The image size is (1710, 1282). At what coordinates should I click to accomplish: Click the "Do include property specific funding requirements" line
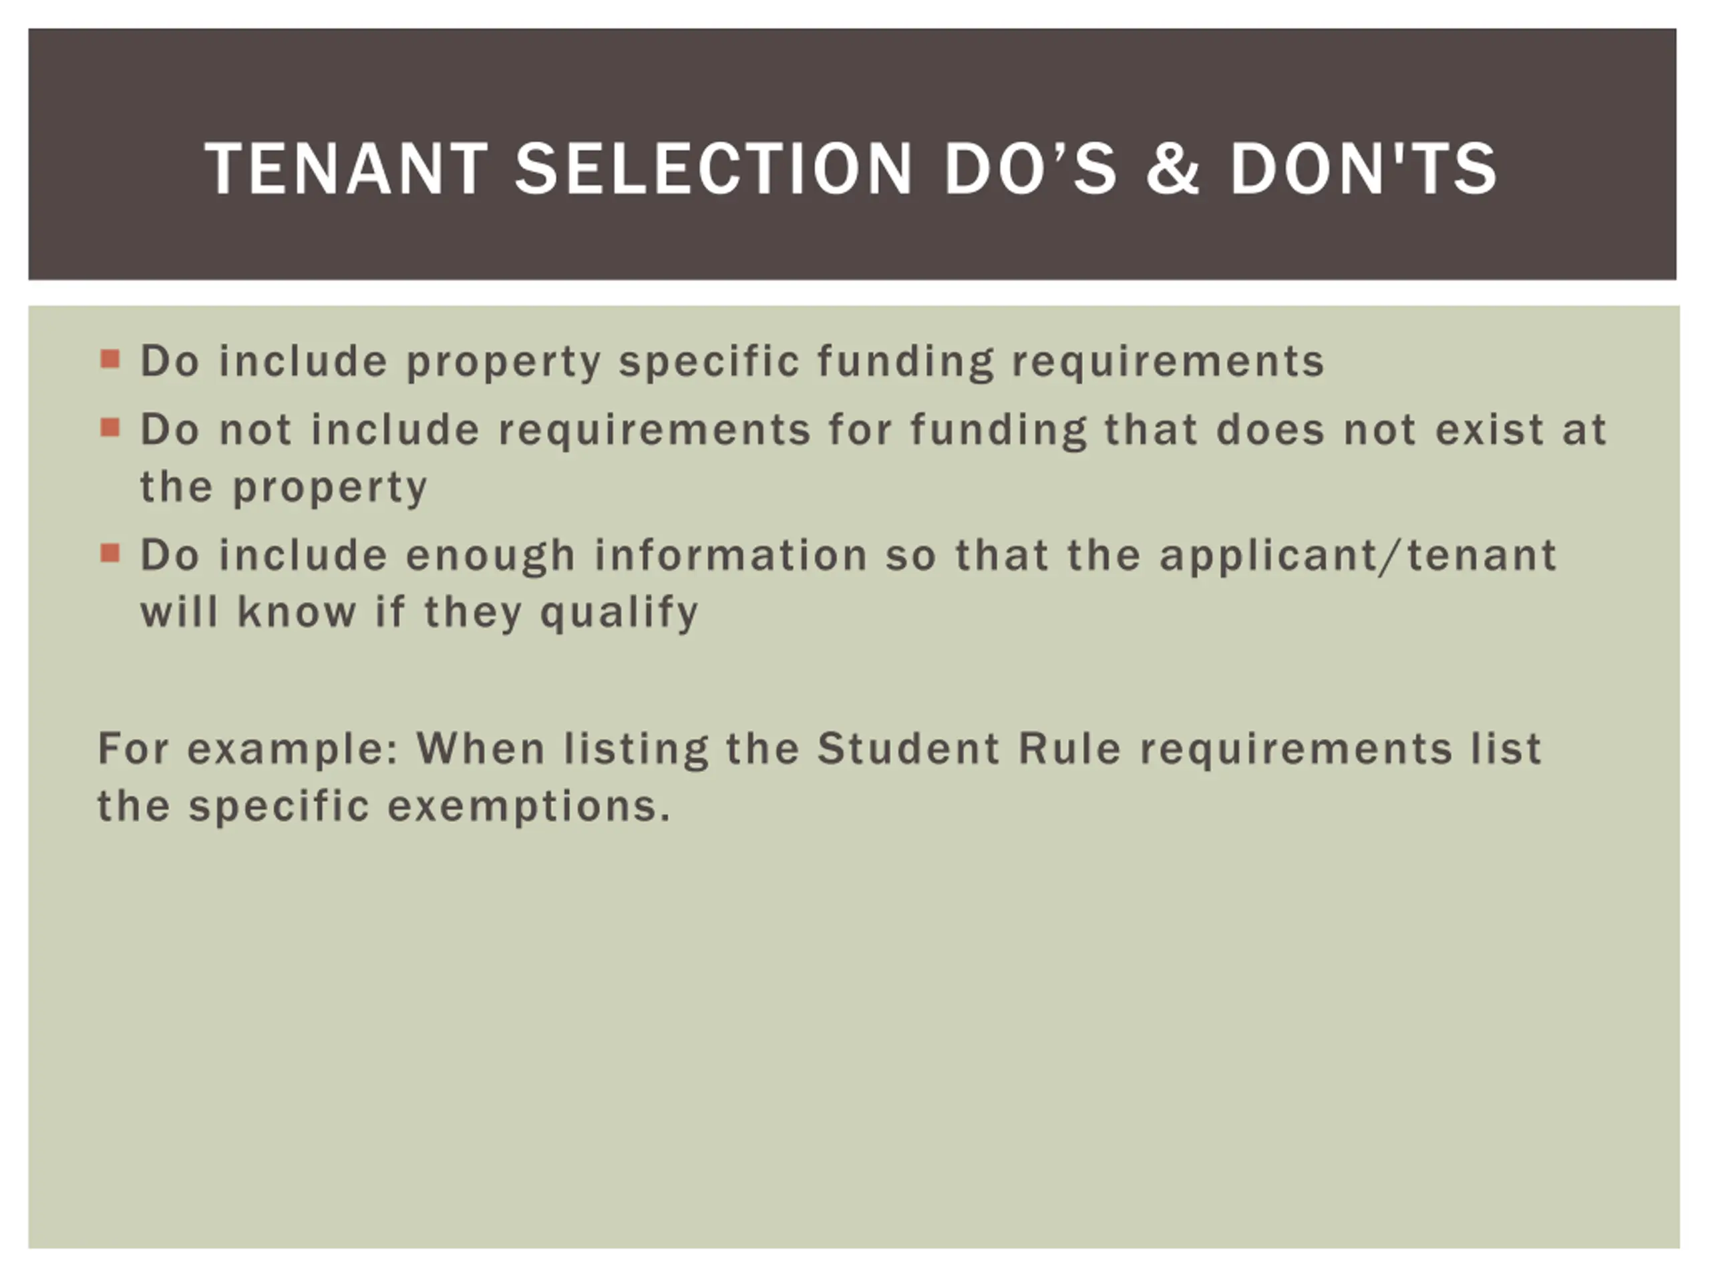(x=732, y=362)
